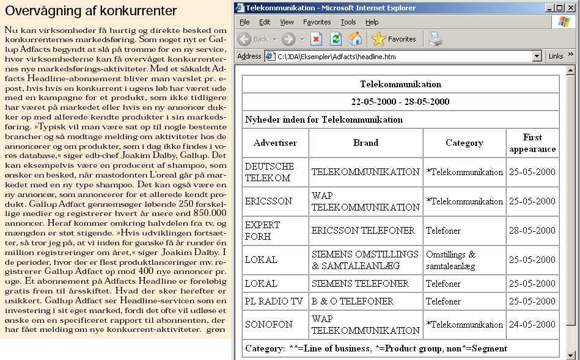Click the Brand column header
The image size is (580, 360).
(x=366, y=143)
